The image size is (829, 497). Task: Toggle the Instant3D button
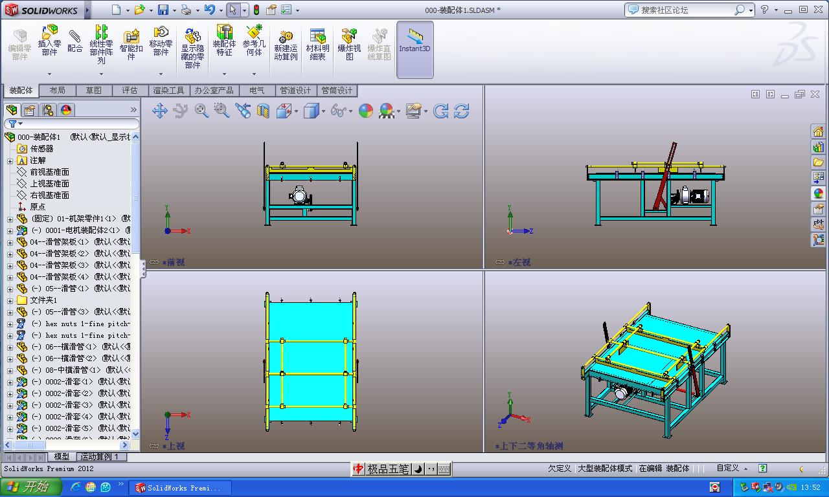pyautogui.click(x=414, y=49)
